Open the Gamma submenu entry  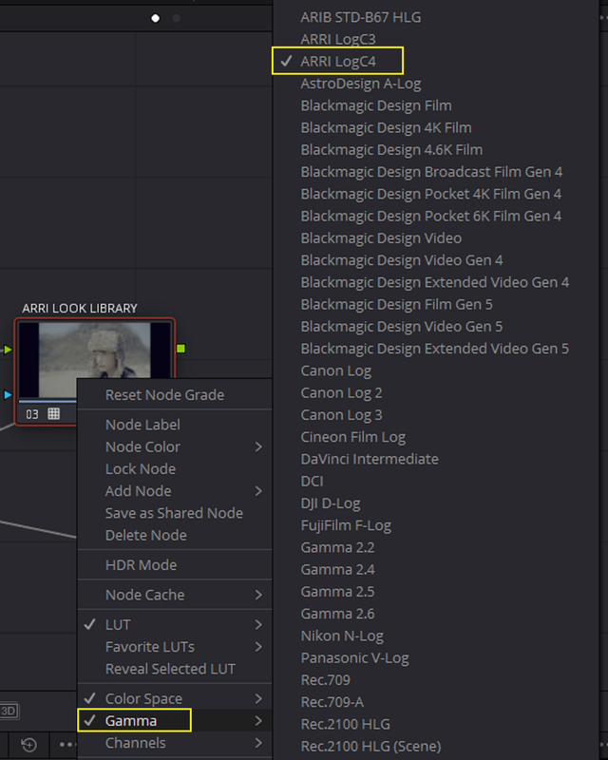point(175,721)
